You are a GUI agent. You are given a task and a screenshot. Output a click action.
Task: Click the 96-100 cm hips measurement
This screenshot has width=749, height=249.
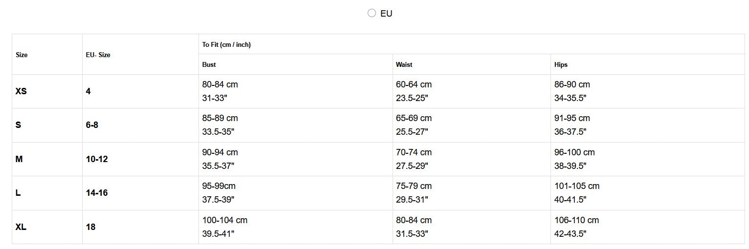574,152
